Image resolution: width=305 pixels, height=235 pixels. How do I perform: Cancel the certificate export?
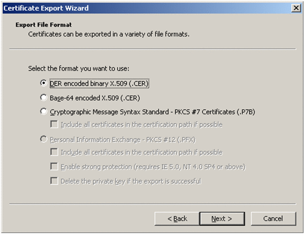pyautogui.click(x=273, y=219)
